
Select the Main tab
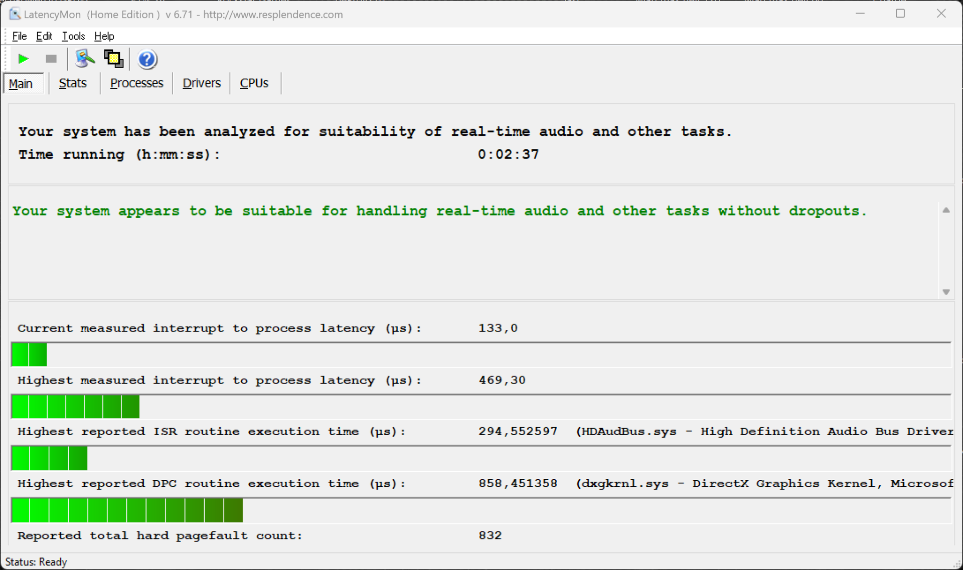point(21,84)
